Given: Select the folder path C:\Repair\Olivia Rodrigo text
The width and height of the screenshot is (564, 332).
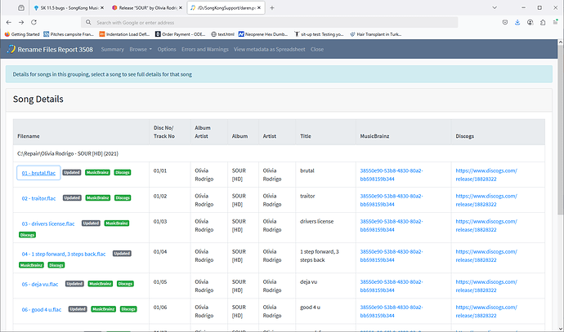Looking at the screenshot, I should point(68,153).
